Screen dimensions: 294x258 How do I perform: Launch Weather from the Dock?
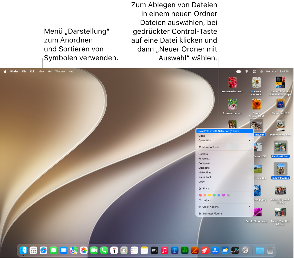[225, 250]
